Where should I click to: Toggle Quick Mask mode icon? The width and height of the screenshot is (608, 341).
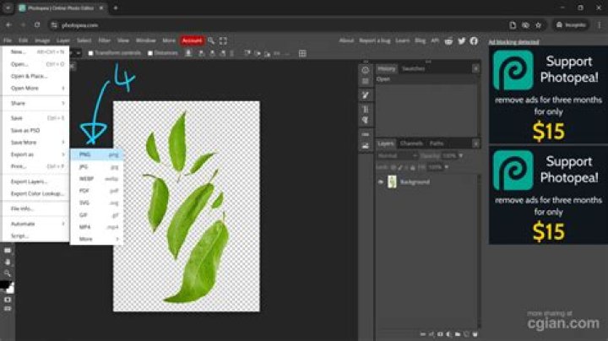(8, 300)
